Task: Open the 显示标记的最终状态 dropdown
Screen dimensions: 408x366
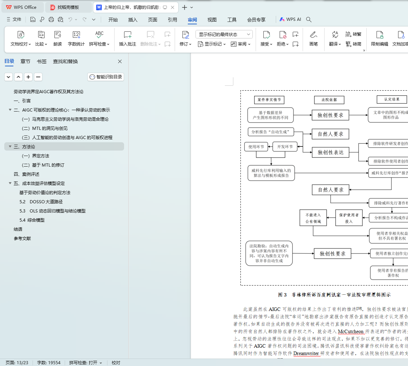Action: pyautogui.click(x=224, y=34)
